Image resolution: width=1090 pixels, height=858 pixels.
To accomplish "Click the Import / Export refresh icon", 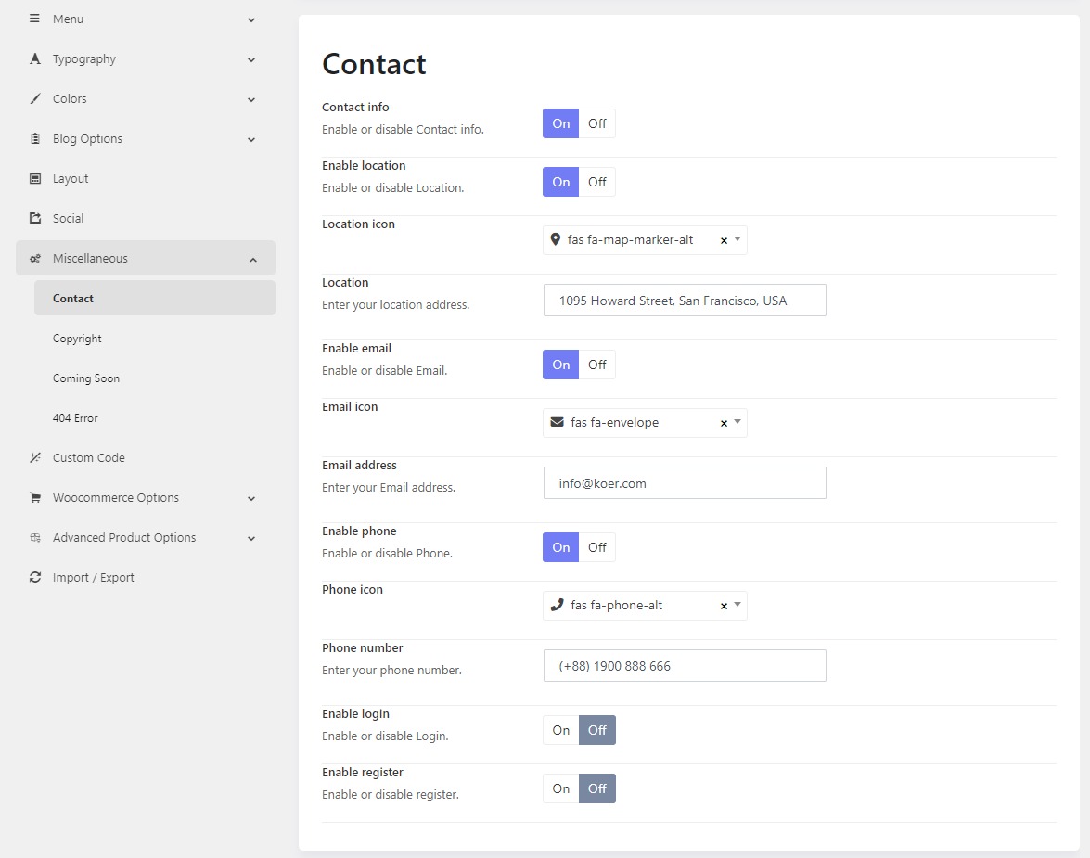I will click(x=34, y=577).
